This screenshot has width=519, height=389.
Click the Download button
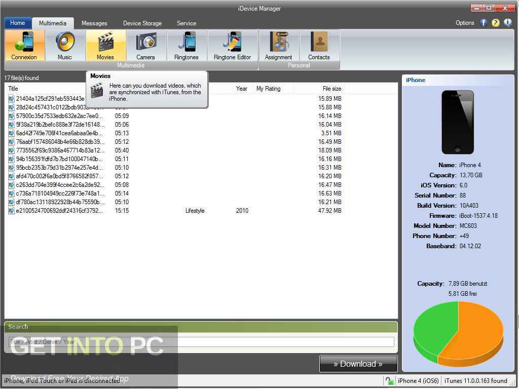click(x=358, y=364)
